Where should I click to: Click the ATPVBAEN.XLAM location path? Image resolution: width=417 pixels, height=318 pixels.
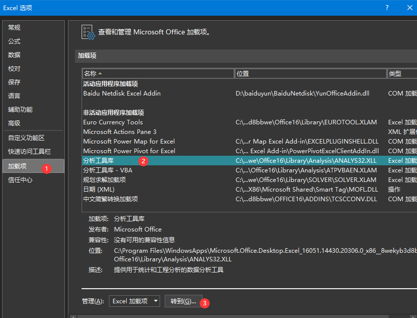point(306,170)
